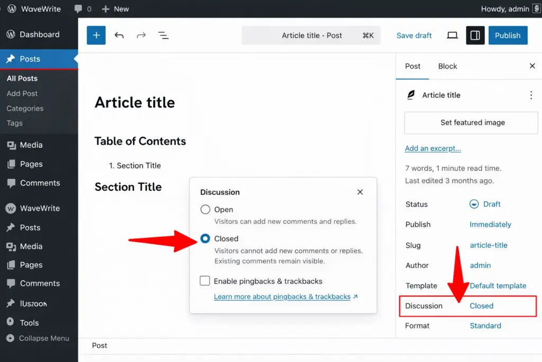Open Categories in the Posts submenu
This screenshot has height=362, width=542.
25,108
